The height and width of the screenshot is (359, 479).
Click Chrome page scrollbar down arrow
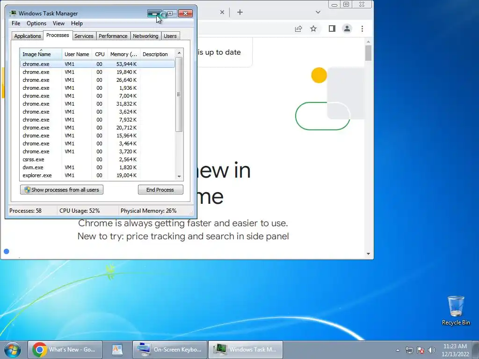coord(368,254)
